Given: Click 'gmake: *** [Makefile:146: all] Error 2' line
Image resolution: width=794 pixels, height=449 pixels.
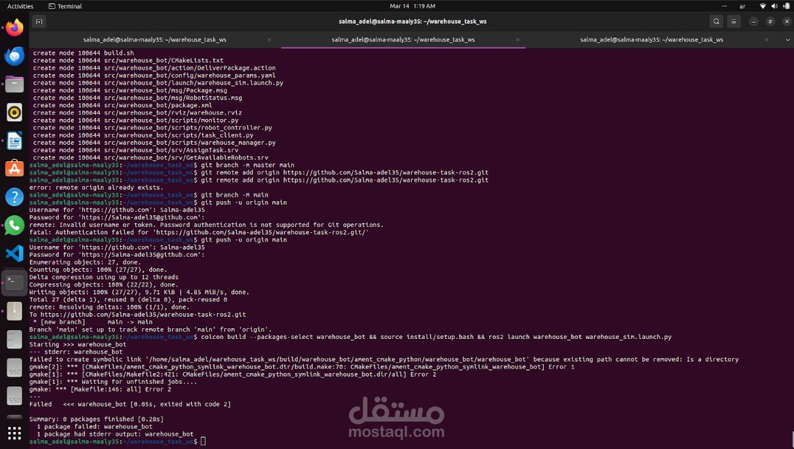Looking at the screenshot, I should tap(100, 389).
